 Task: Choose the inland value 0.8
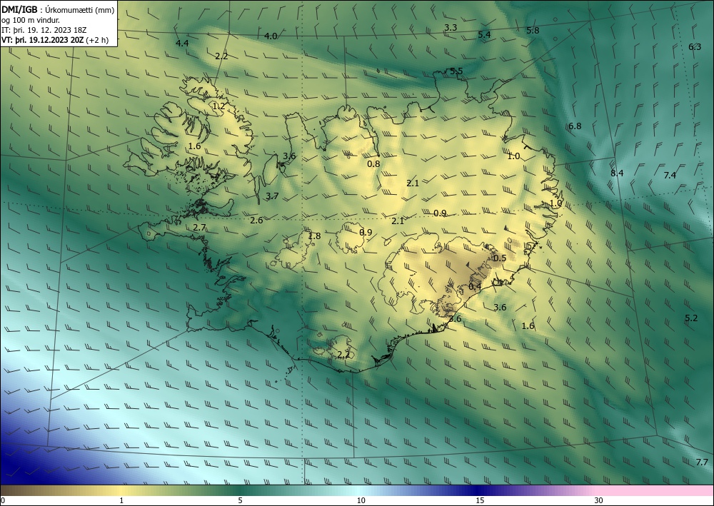[373, 164]
